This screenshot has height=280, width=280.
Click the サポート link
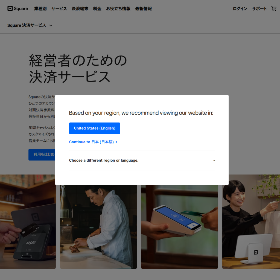(x=259, y=8)
